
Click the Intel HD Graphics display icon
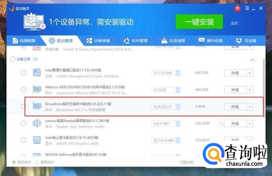point(37,140)
